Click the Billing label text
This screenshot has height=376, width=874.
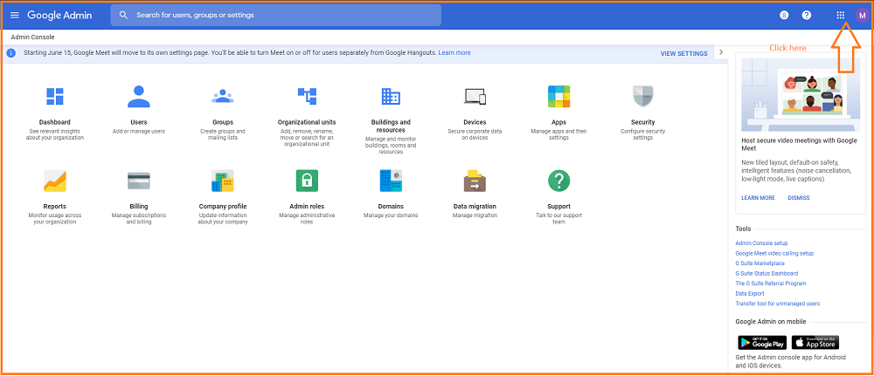coord(139,207)
